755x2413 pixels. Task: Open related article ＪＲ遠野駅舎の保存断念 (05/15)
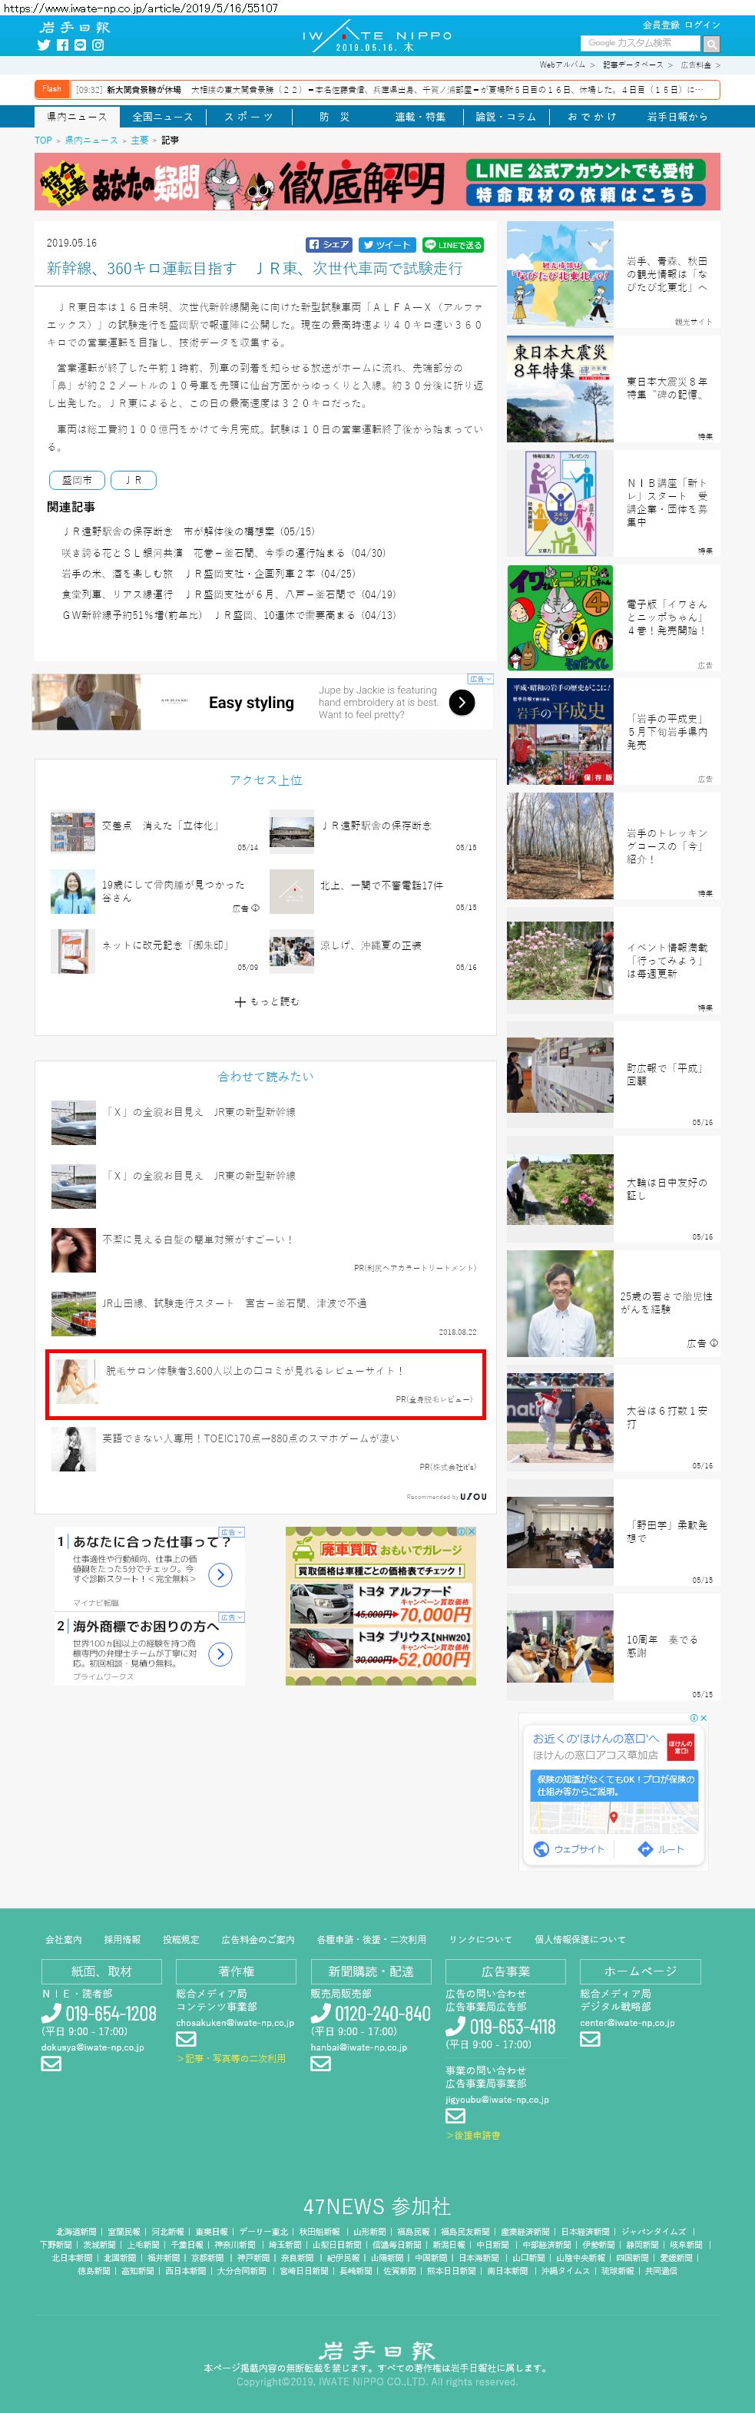click(x=189, y=531)
